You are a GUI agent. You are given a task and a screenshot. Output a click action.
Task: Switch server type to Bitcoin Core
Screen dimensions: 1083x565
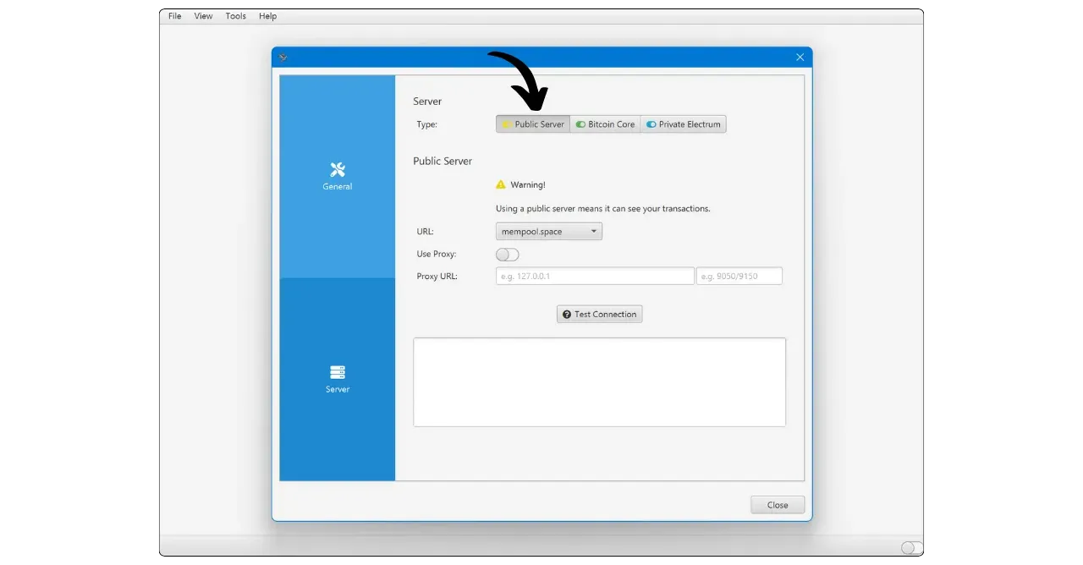tap(605, 124)
